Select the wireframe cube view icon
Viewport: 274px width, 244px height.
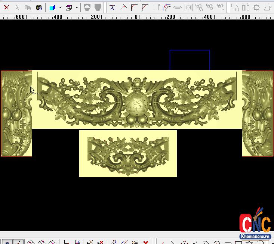tap(69, 7)
